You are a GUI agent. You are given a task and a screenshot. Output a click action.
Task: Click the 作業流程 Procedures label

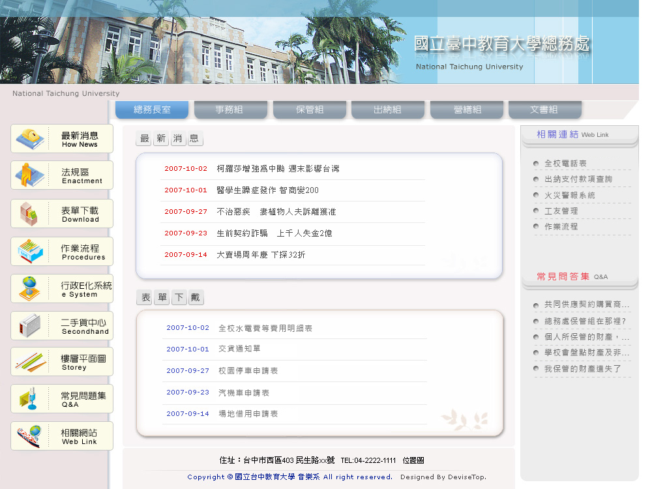[83, 252]
